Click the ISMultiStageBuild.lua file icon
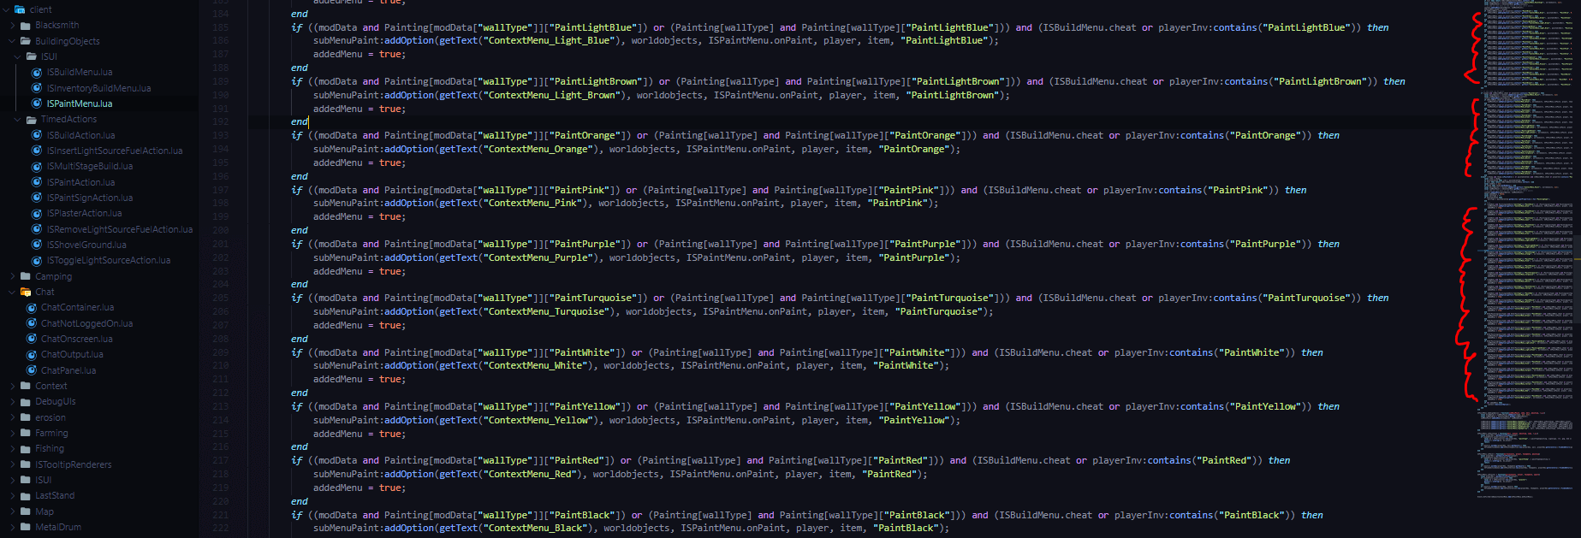1581x538 pixels. (37, 166)
